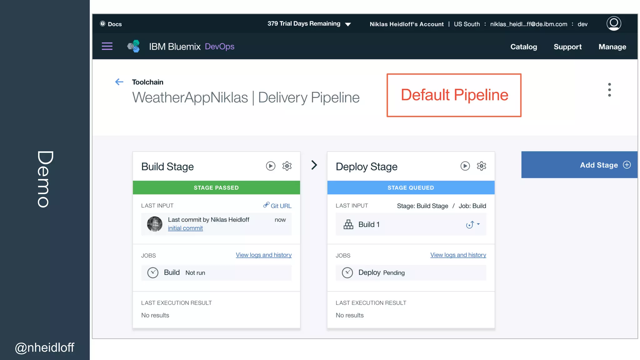Viewport: 640px width, 360px height.
Task: Click the Deploy job status clock icon
Action: (347, 272)
